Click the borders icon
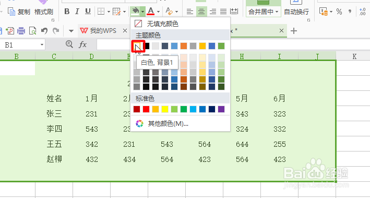 coord(101,11)
